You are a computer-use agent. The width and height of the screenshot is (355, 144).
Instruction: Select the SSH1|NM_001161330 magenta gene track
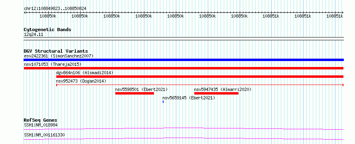coord(183,138)
